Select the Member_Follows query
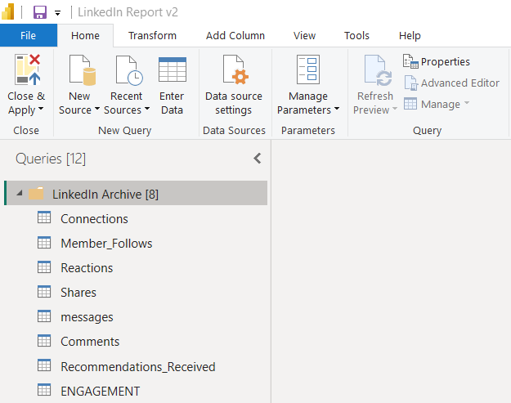Image resolution: width=511 pixels, height=403 pixels. (106, 244)
